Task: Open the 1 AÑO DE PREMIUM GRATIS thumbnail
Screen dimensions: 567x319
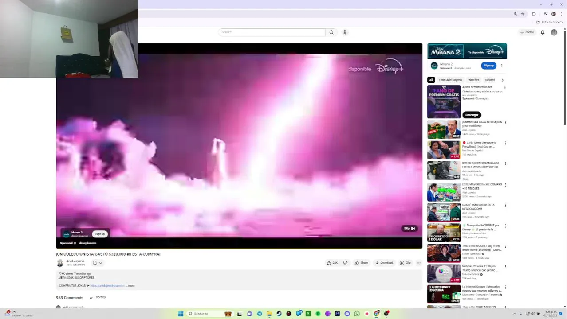Action: (444, 101)
